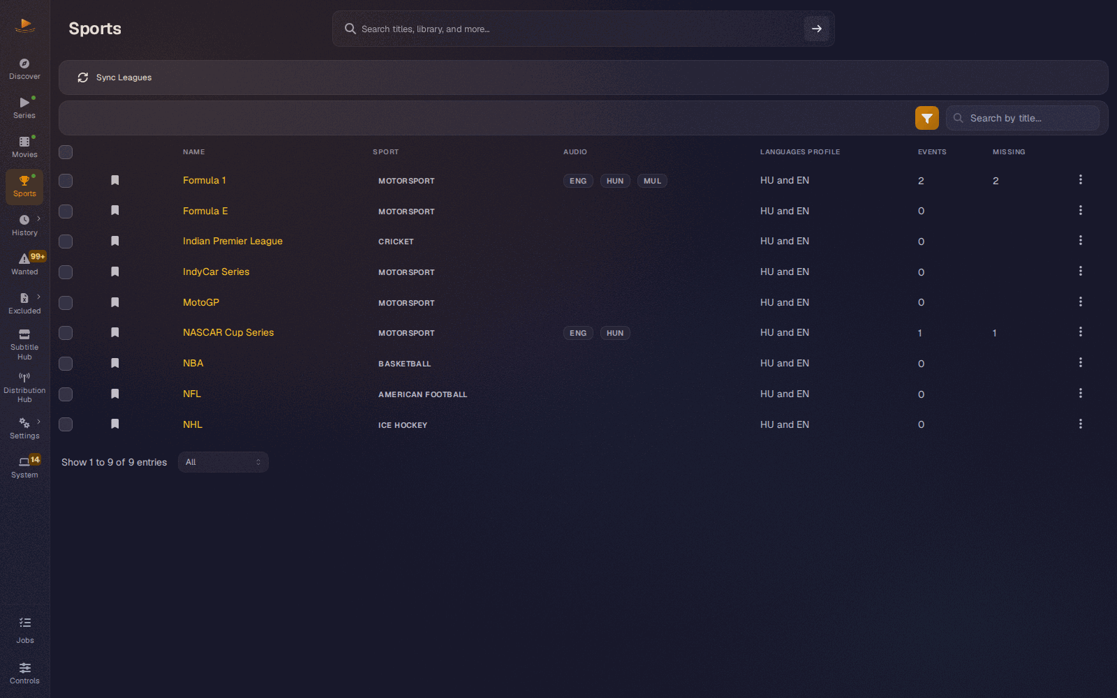Open actions menu for Indian Premier League
Screen dimensions: 1117x698
click(1081, 241)
